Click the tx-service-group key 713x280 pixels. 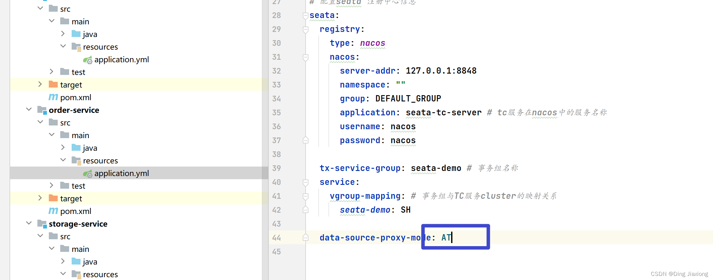pos(360,168)
